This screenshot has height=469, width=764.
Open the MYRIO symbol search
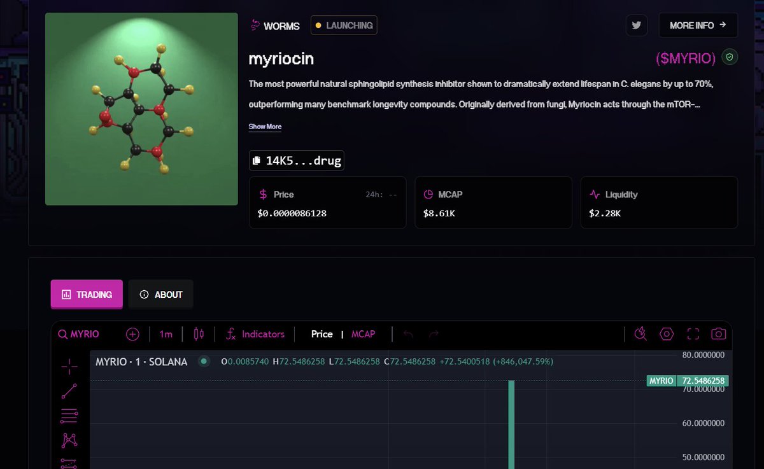(x=79, y=334)
